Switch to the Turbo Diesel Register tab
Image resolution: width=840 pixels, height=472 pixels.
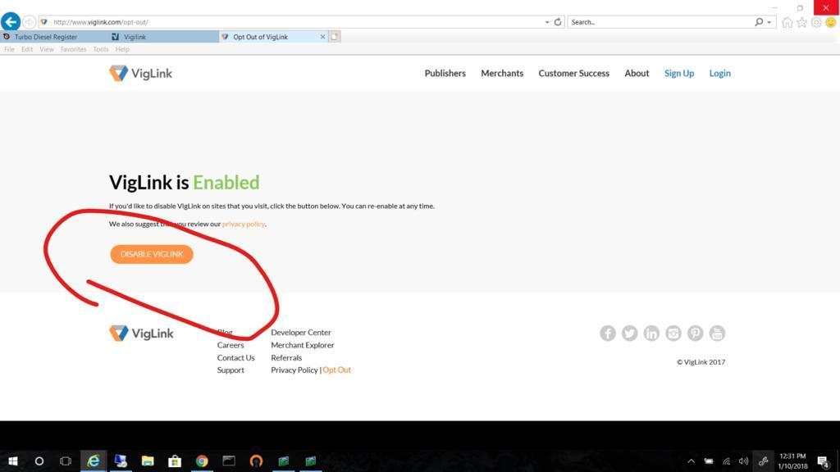coord(53,37)
